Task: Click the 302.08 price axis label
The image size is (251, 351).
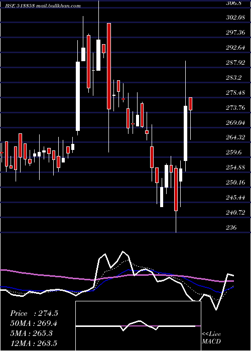Action: click(x=235, y=18)
